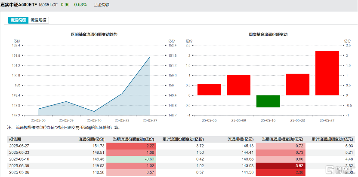Click the 149.03 share value cell

pos(99,166)
